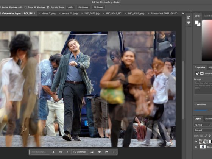The width and height of the screenshot is (212, 159).
Task: Click the link icon between layer and mask
Action: [x=207, y=142]
